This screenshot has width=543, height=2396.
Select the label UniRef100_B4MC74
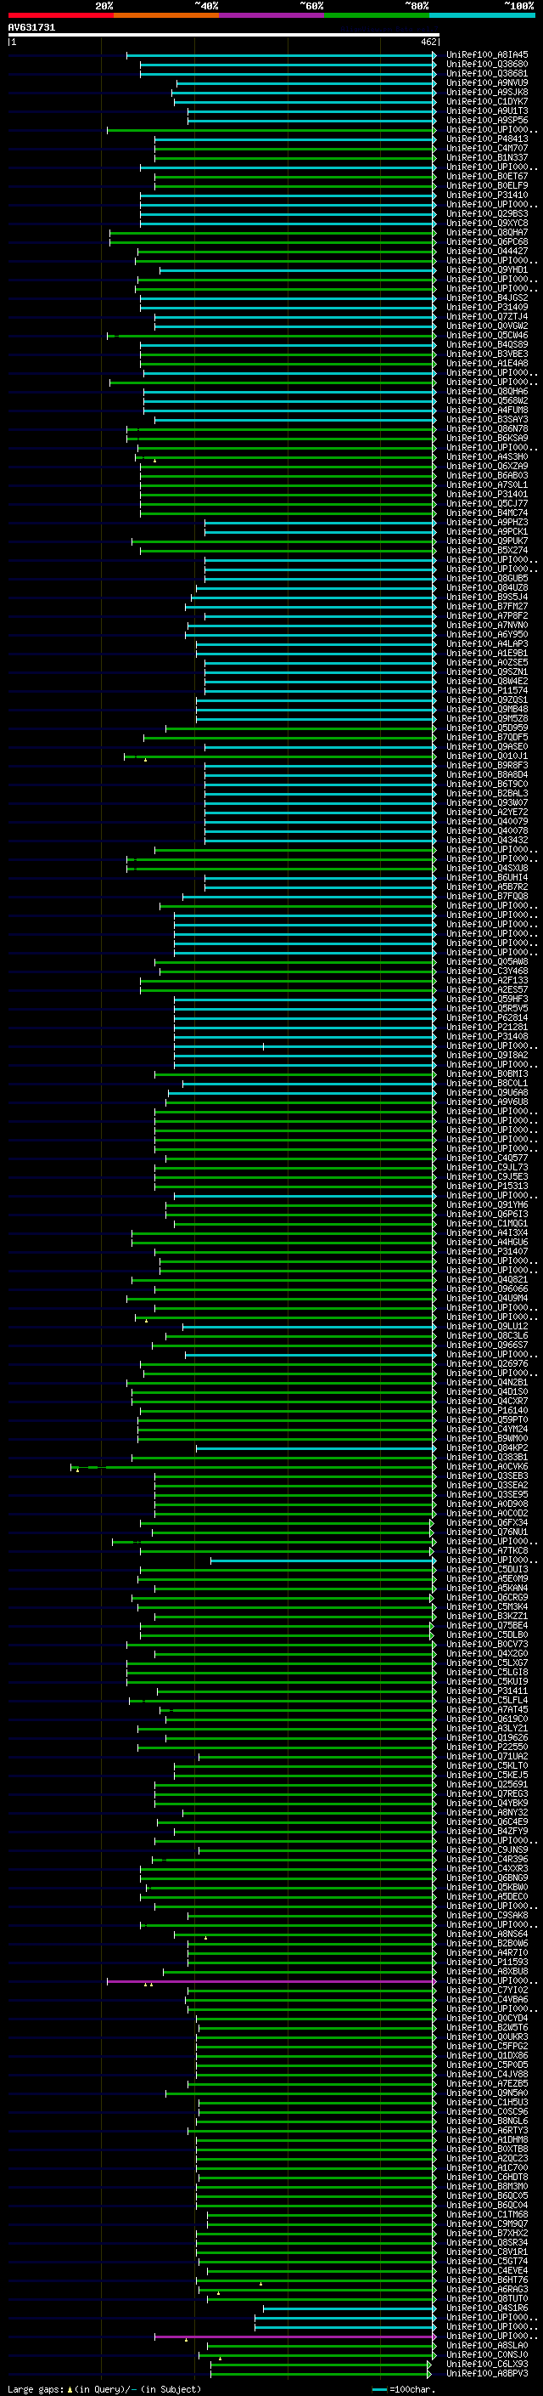click(x=486, y=513)
